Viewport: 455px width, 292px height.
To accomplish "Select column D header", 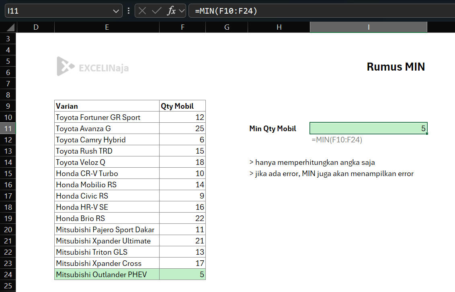I will point(36,27).
